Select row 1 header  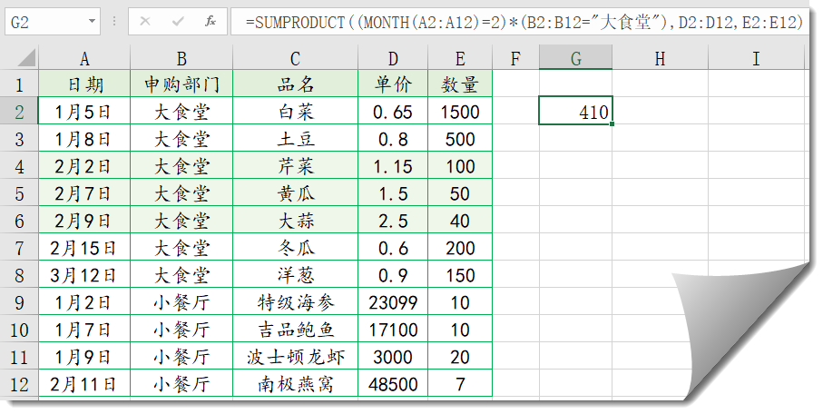[19, 84]
